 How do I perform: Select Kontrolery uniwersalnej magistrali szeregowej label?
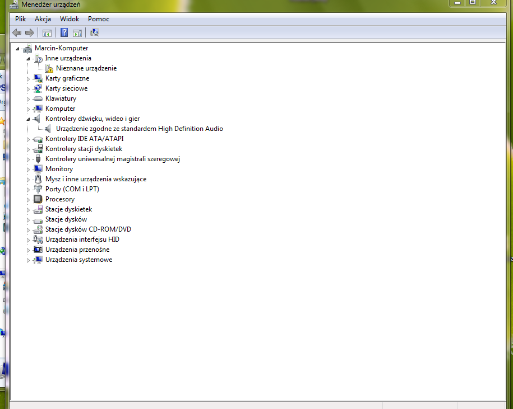(x=113, y=159)
